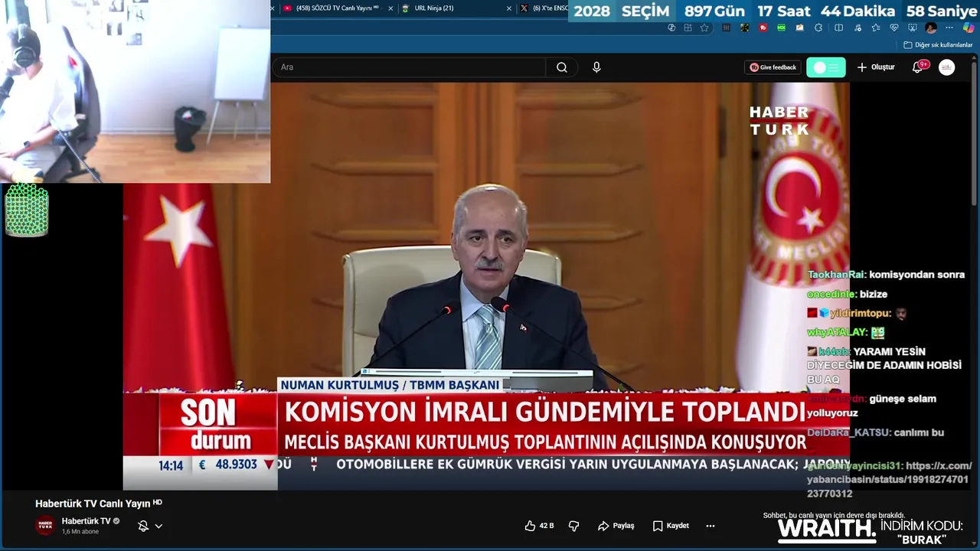Screen dimensions: 980x551
Task: Click the Habertürk TV channel avatar
Action: (45, 526)
